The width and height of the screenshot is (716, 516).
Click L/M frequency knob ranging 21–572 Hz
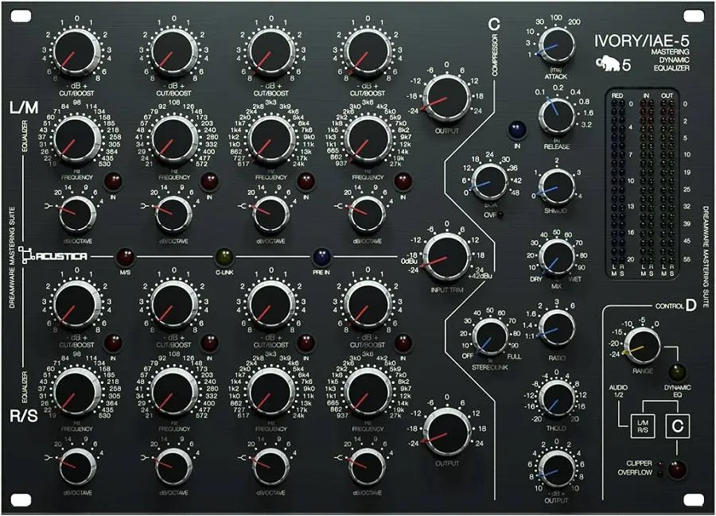coord(174,138)
